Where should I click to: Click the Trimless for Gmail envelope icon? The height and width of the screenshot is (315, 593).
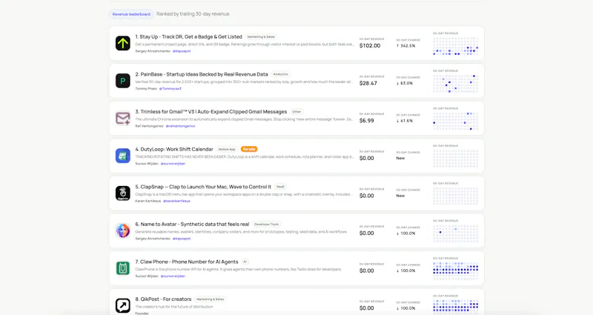(x=123, y=118)
